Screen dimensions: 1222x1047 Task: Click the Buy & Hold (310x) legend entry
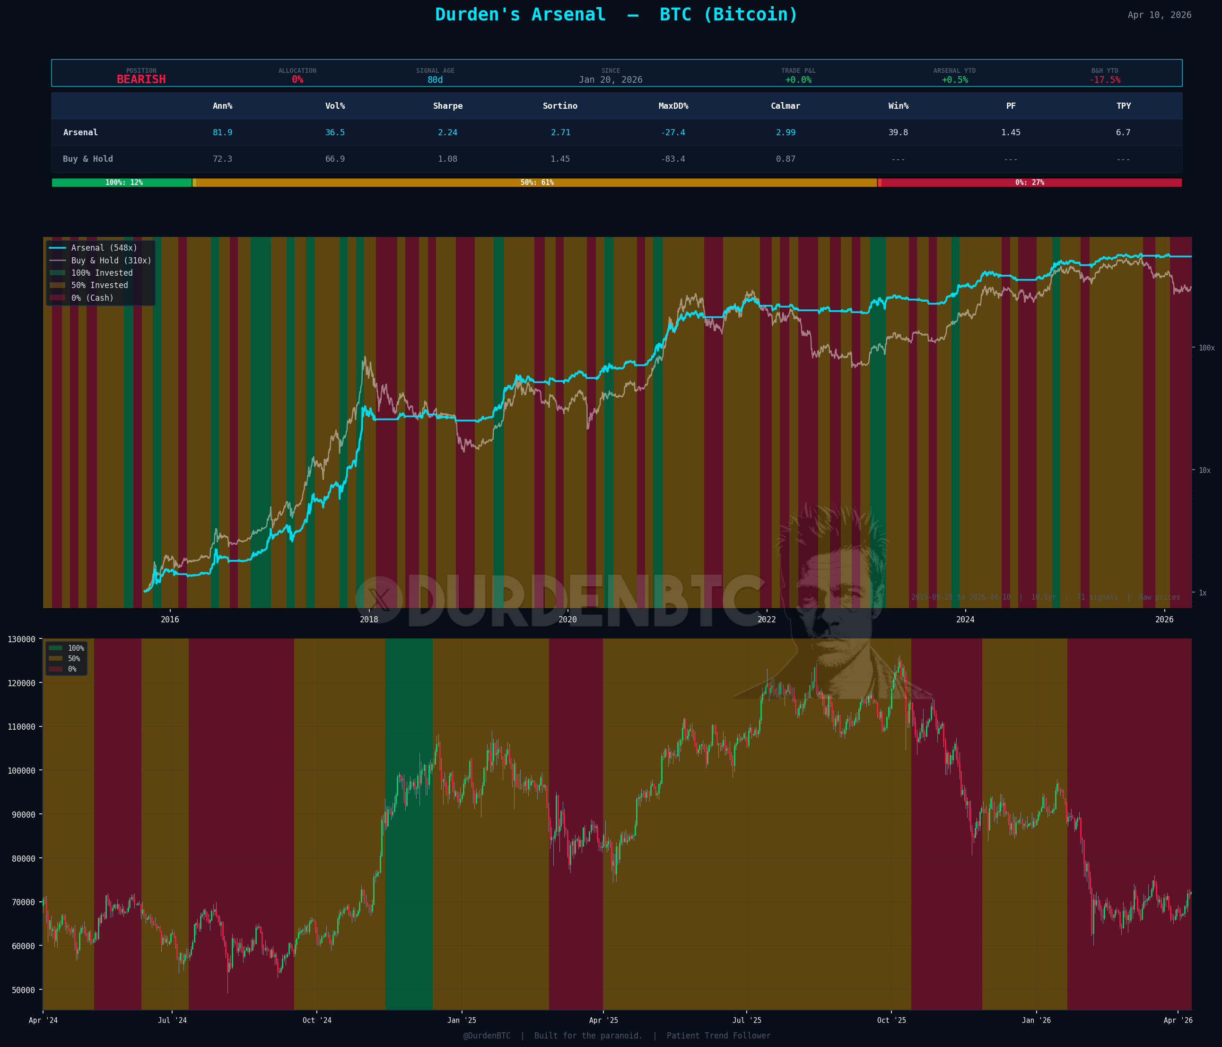[x=111, y=261]
